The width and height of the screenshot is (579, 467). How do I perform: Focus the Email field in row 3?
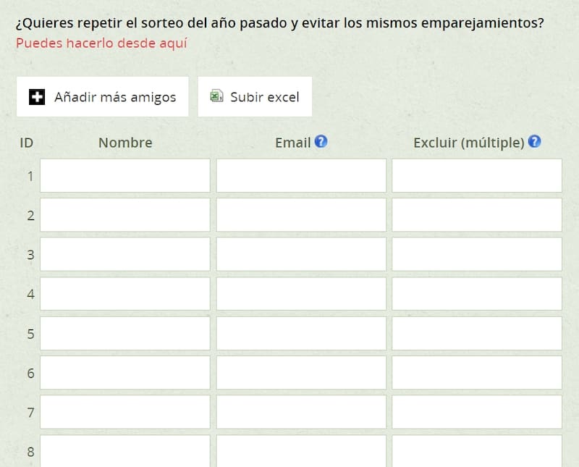click(301, 254)
